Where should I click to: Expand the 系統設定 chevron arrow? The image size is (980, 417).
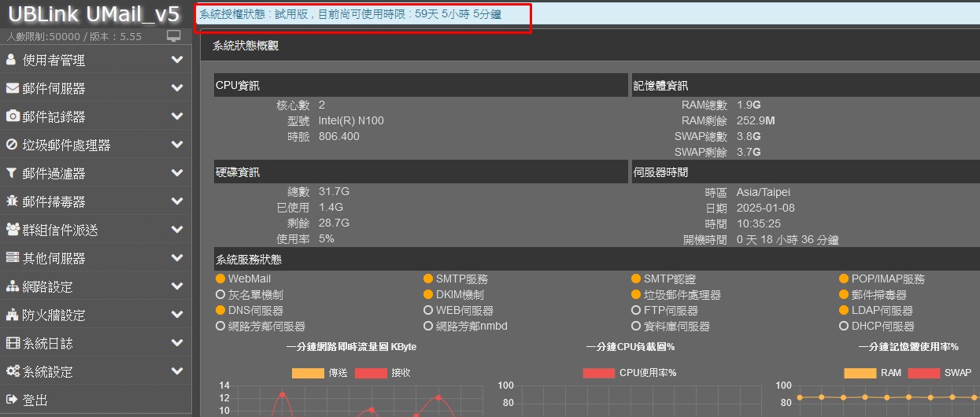pos(177,371)
